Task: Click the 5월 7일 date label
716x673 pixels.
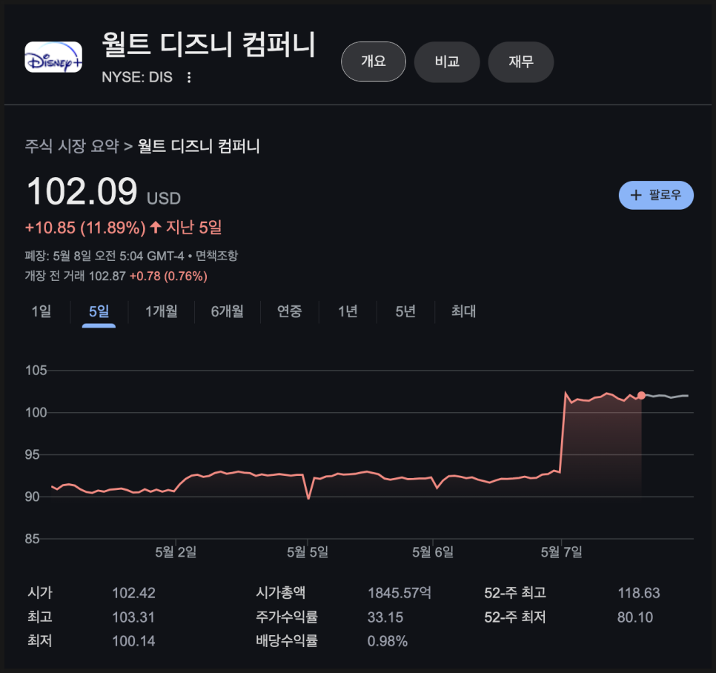Action: (x=562, y=552)
